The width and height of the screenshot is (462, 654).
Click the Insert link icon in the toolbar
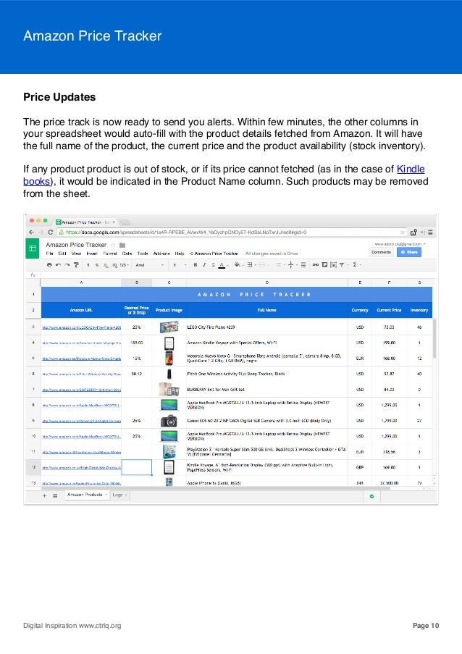click(x=315, y=265)
